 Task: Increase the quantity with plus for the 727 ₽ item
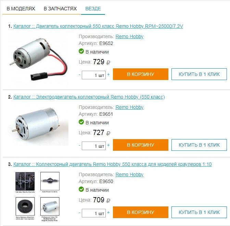108,145
